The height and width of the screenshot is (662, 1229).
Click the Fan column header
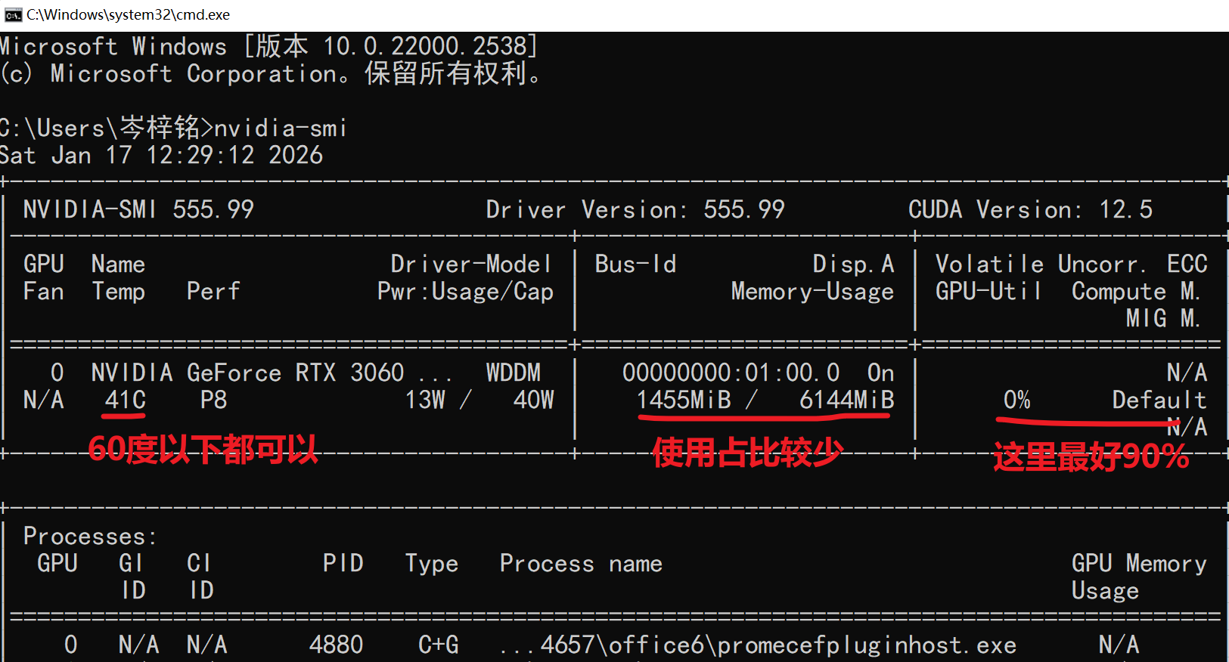43,292
